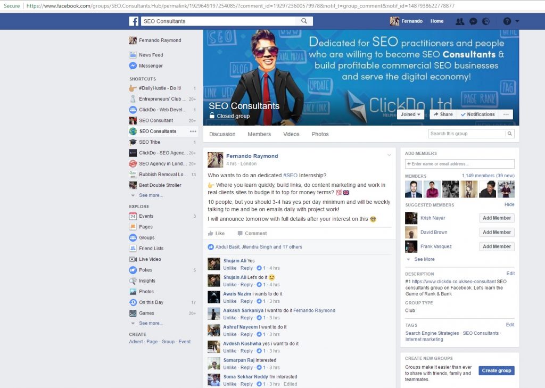The height and width of the screenshot is (388, 545).
Task: Switch to the Videos tab
Action: click(291, 134)
